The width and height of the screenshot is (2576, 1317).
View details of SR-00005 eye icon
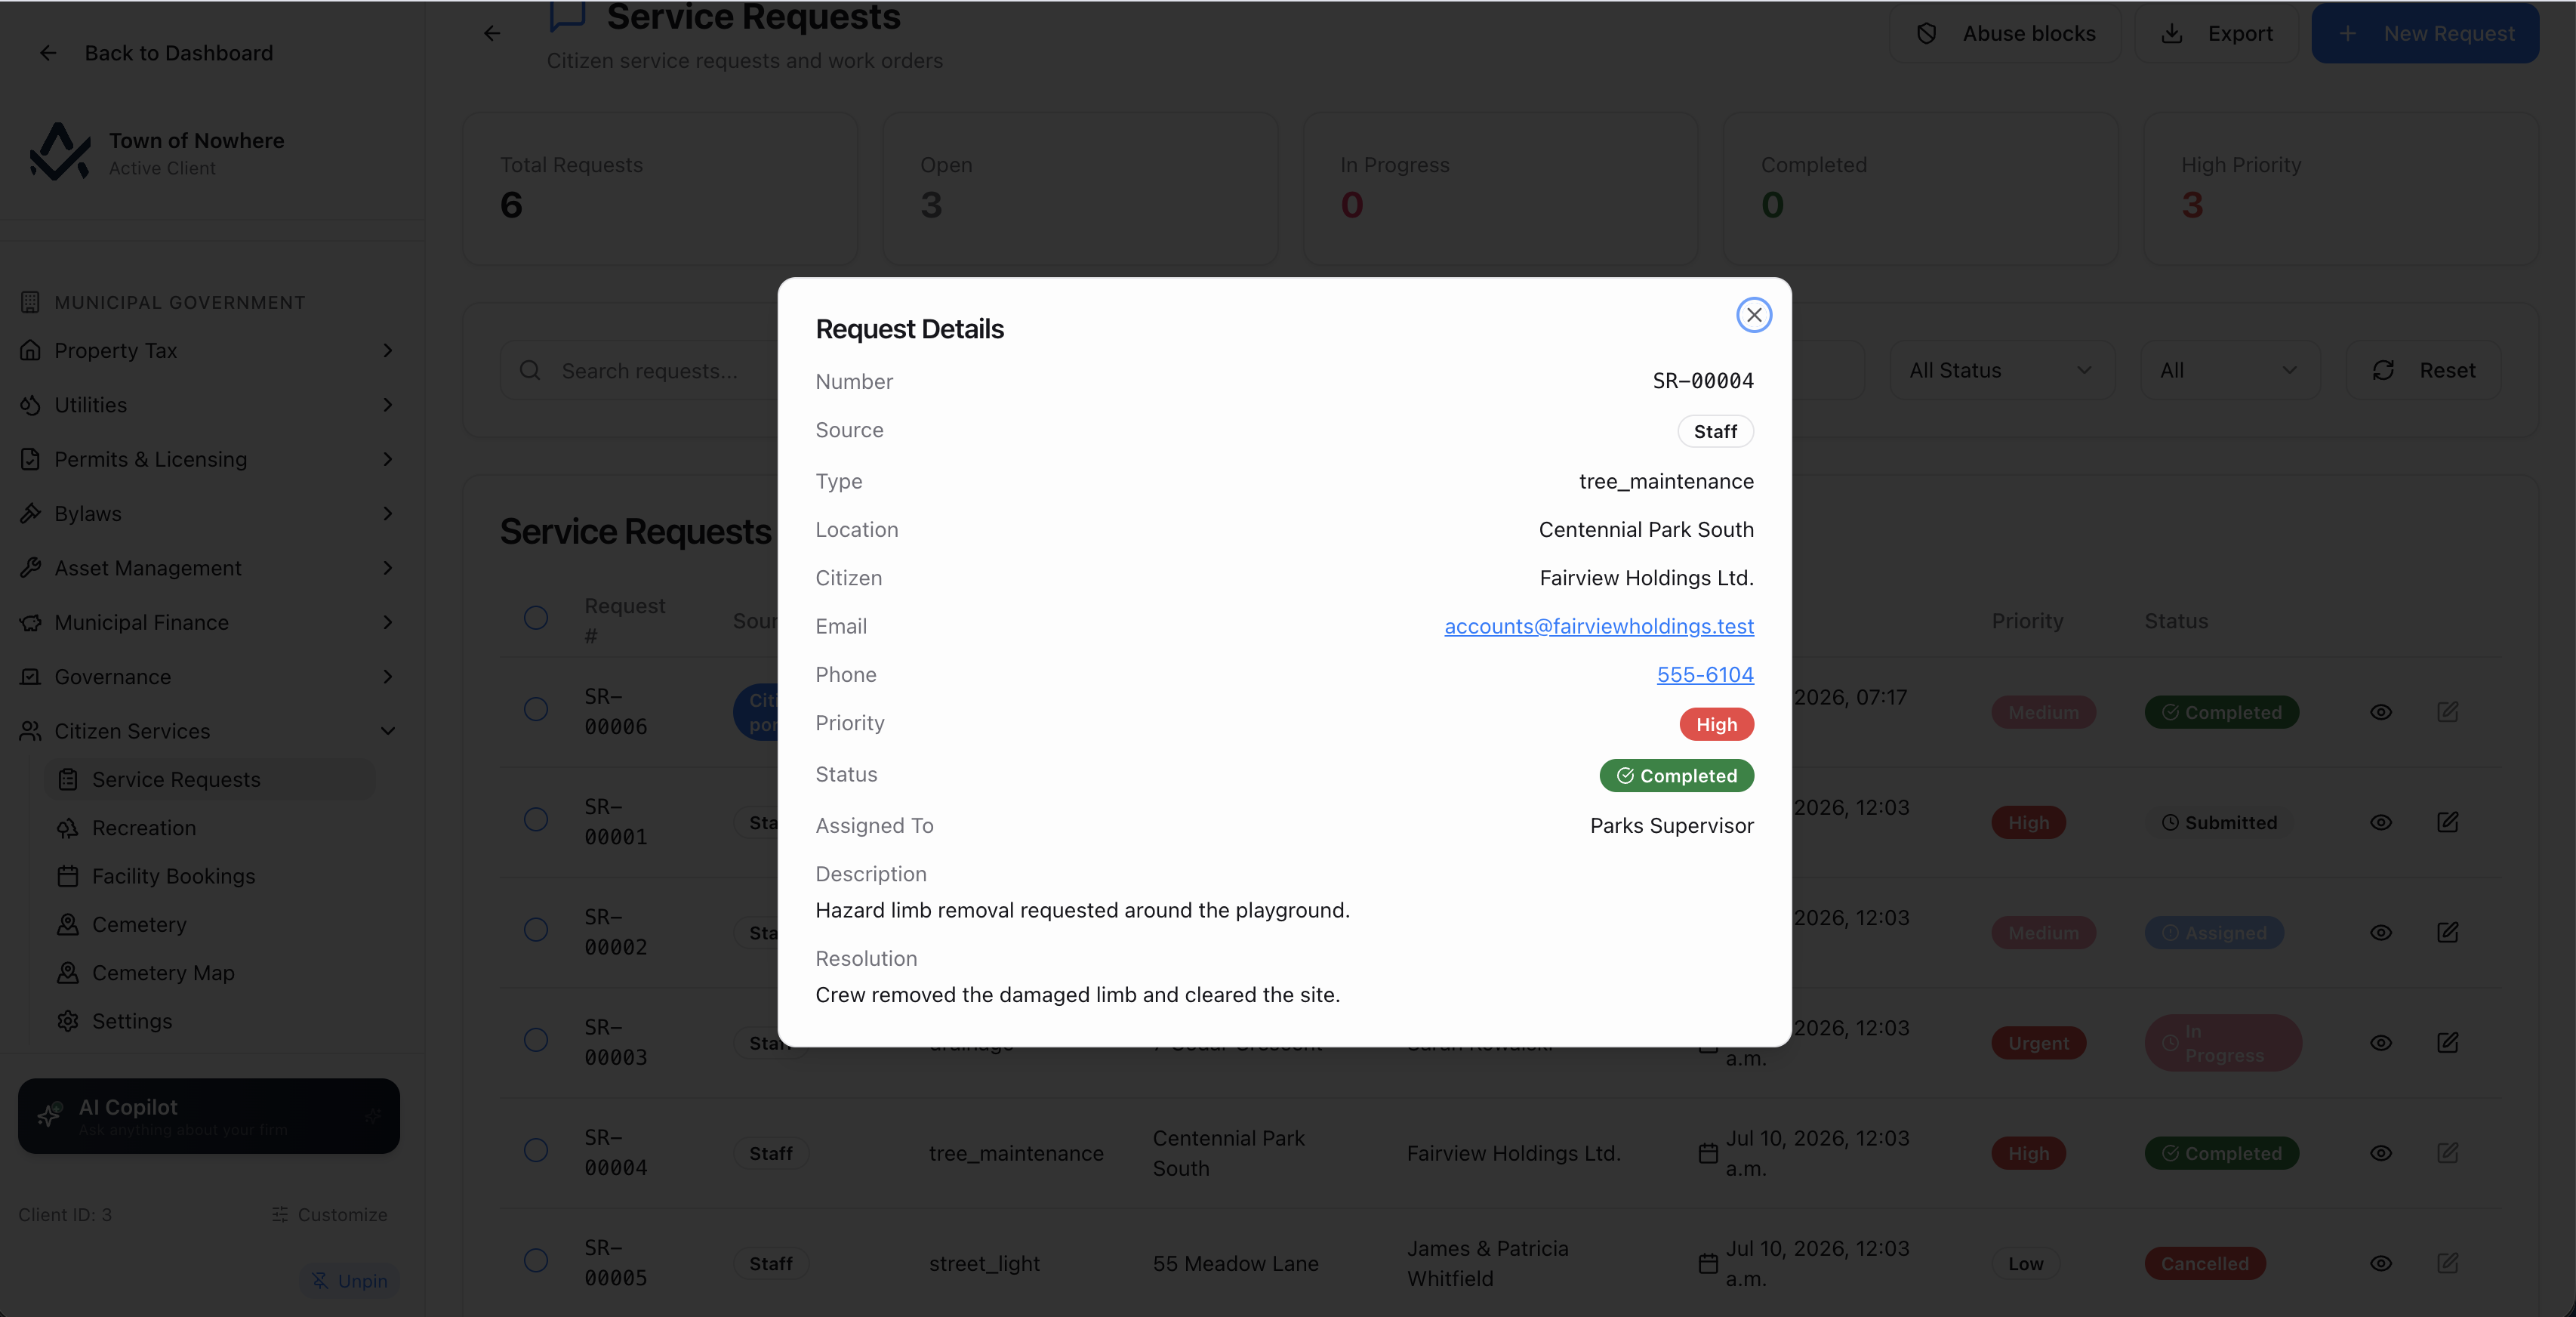coord(2381,1263)
